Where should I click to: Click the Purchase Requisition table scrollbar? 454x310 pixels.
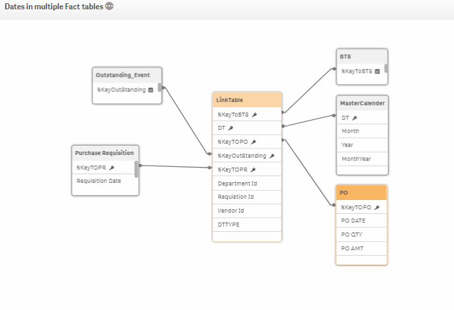(136, 170)
